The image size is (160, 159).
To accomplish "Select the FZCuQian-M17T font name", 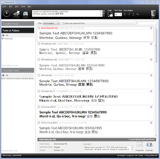I will [48, 91].
